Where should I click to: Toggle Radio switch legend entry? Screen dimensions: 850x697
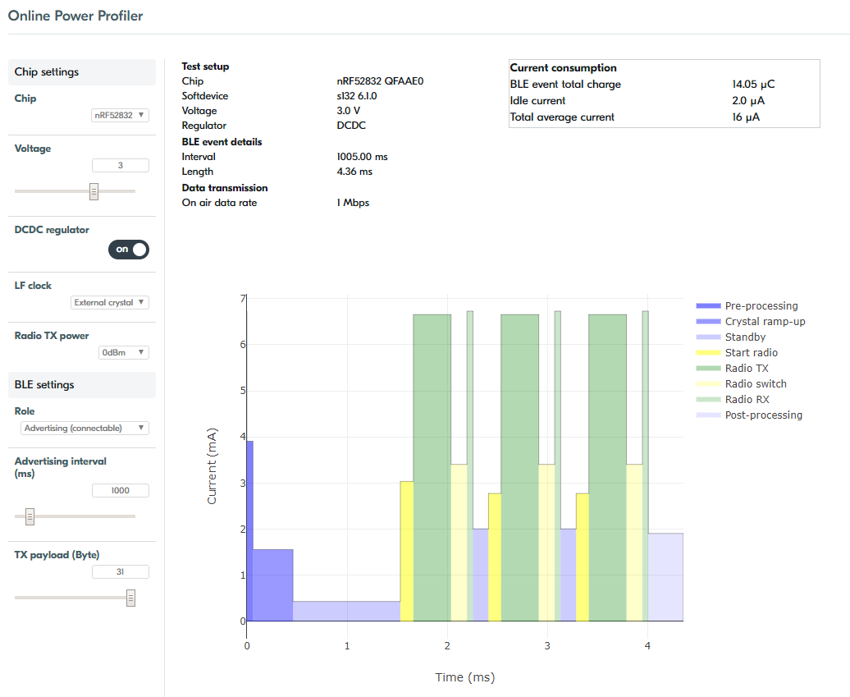coord(755,384)
